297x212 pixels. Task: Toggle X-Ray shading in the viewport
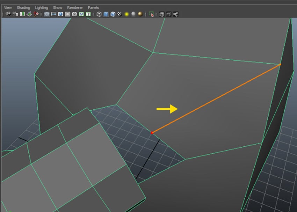tap(162, 14)
